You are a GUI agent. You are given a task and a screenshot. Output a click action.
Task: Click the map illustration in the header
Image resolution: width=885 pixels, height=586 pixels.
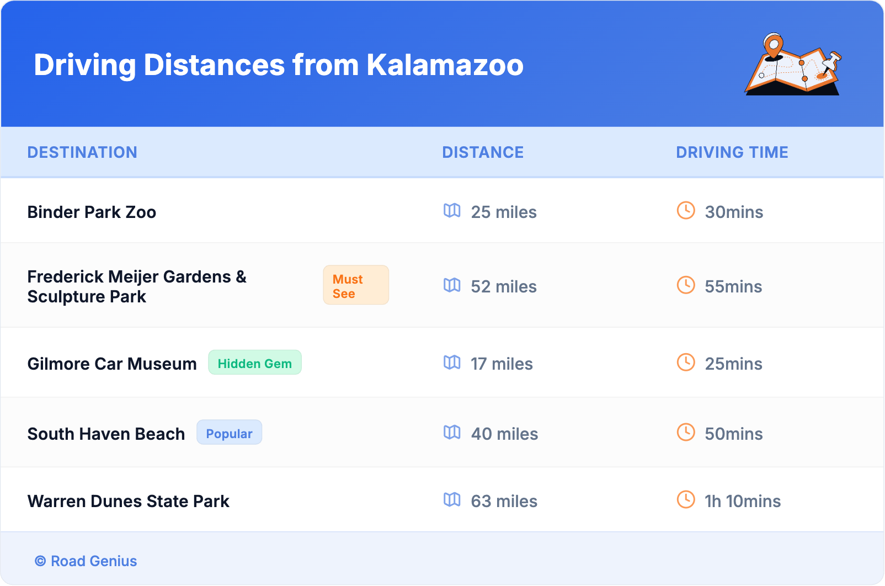click(793, 65)
